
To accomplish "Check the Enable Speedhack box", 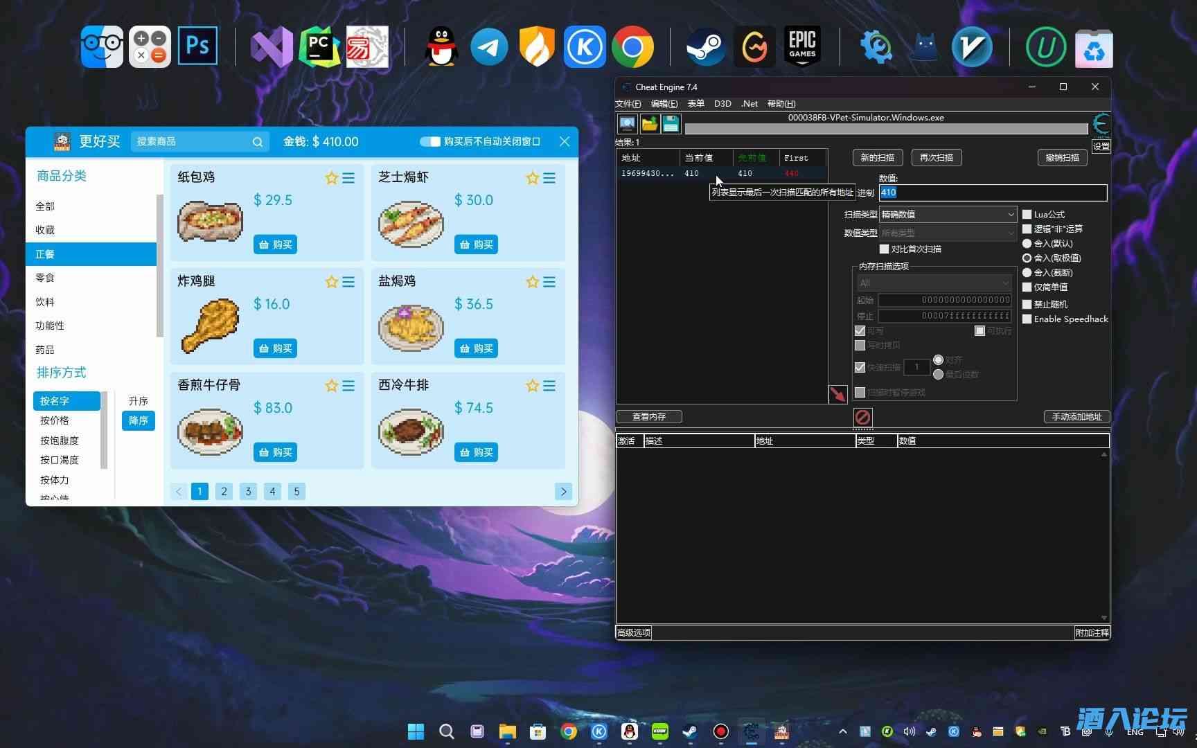I will click(1027, 319).
